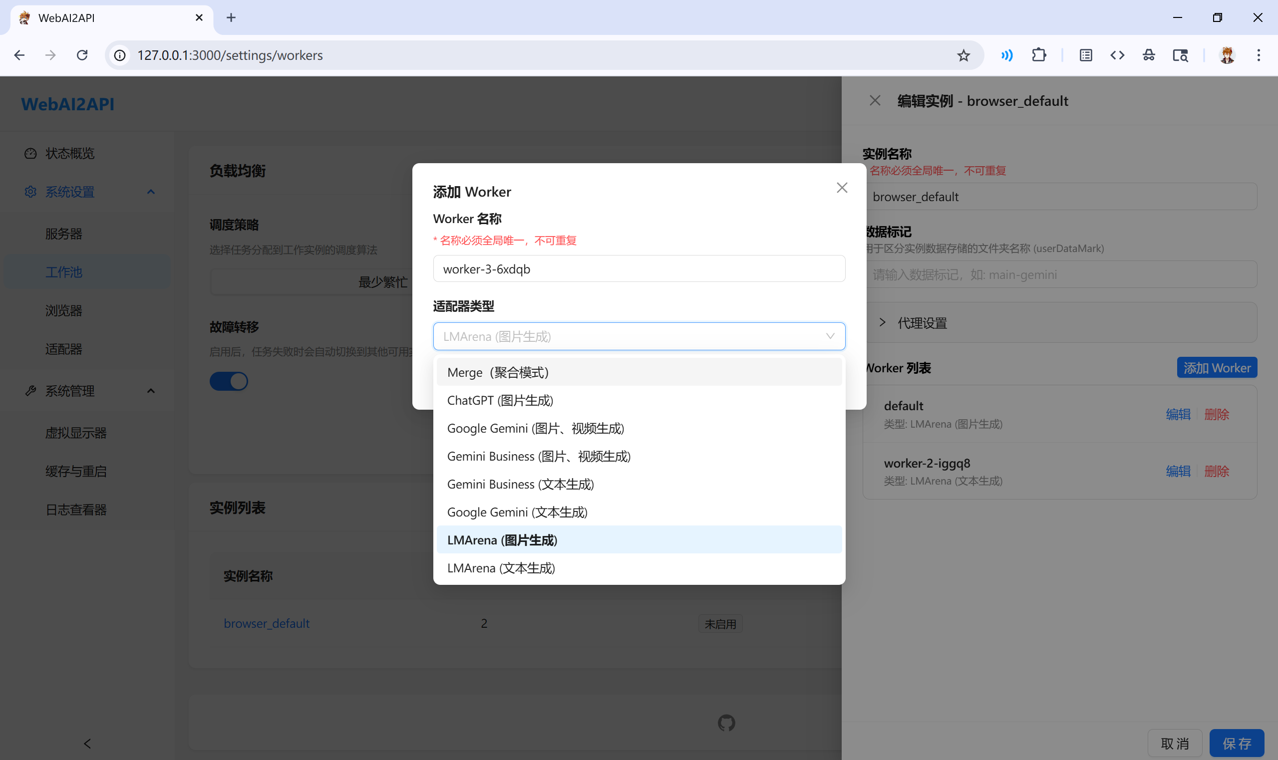Click the blue 添加 Worker button
The image size is (1278, 760).
(1216, 368)
